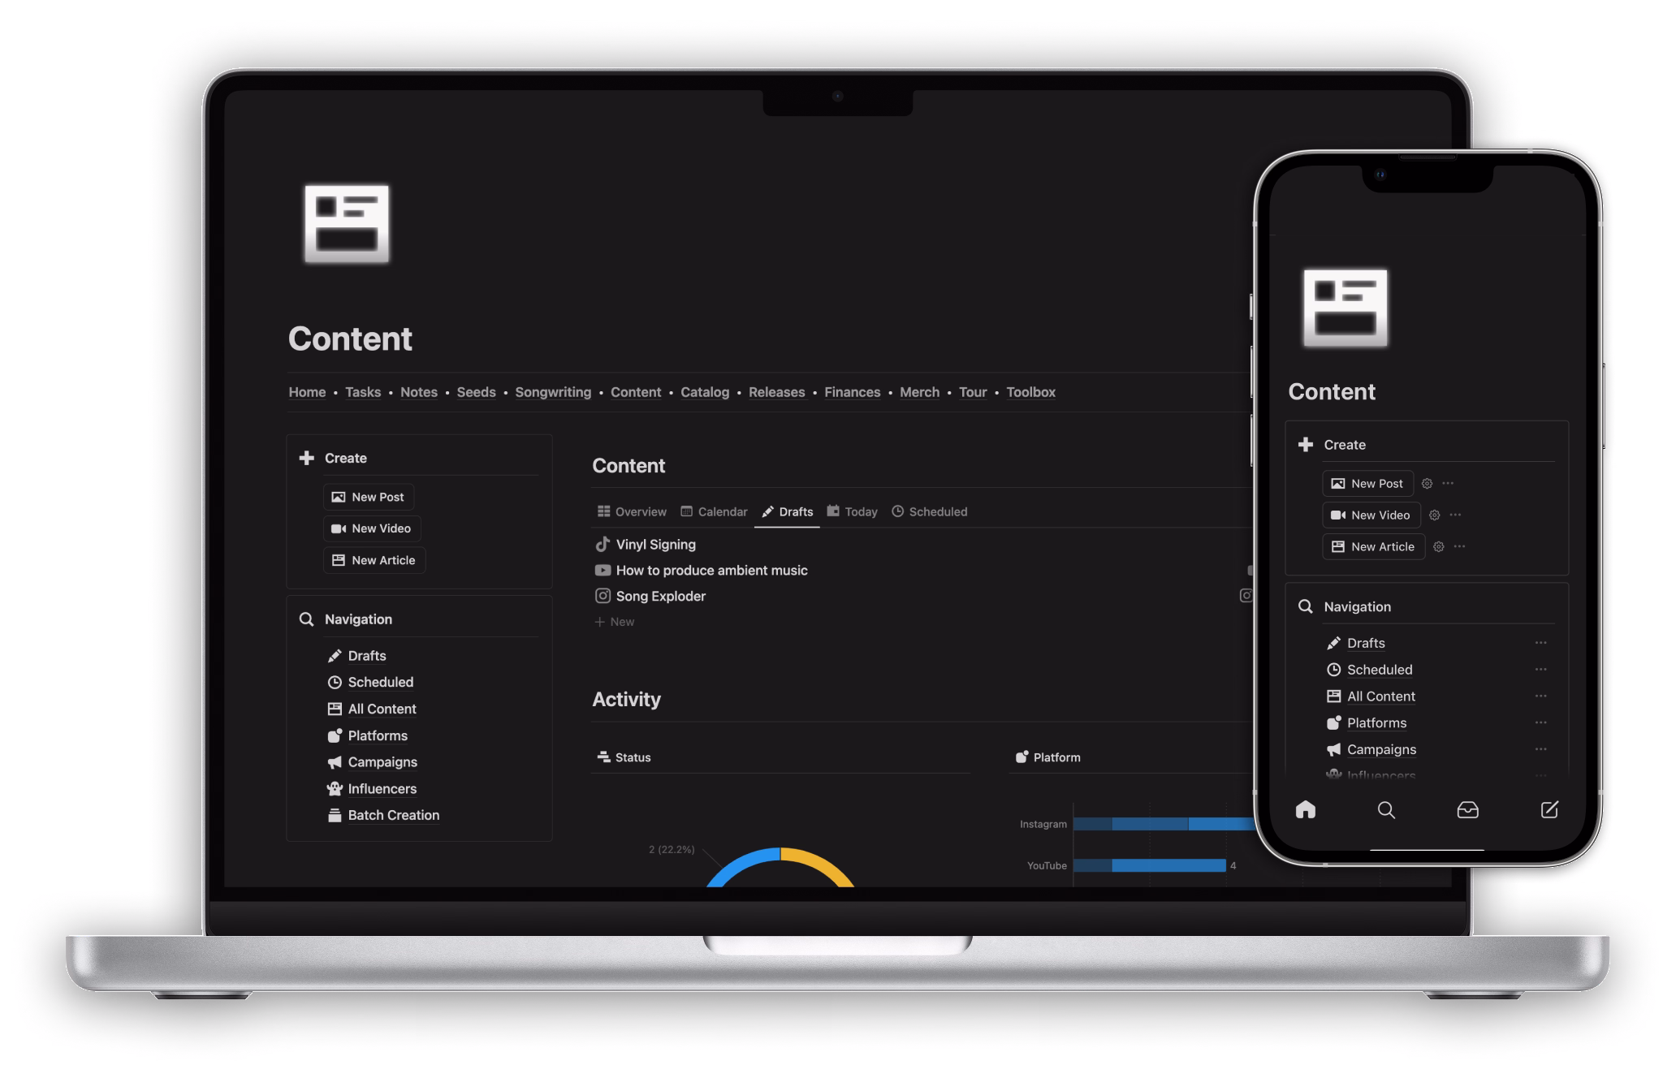Click gear icon beside phone New Article
1676x1065 pixels.
tap(1438, 546)
